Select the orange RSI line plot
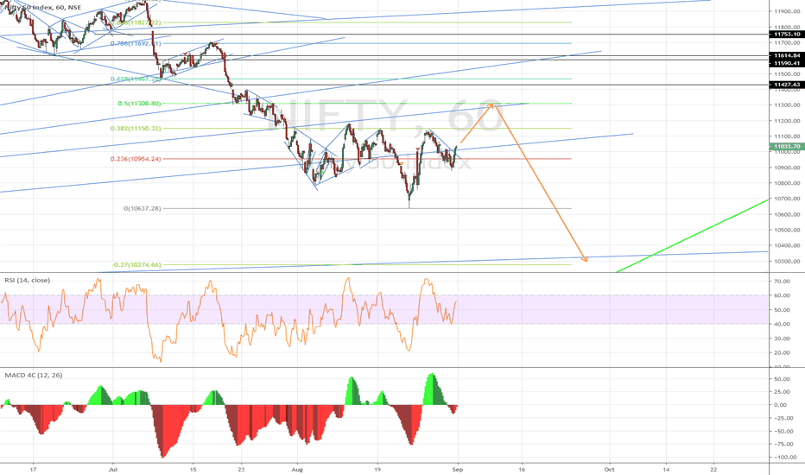 pos(229,320)
